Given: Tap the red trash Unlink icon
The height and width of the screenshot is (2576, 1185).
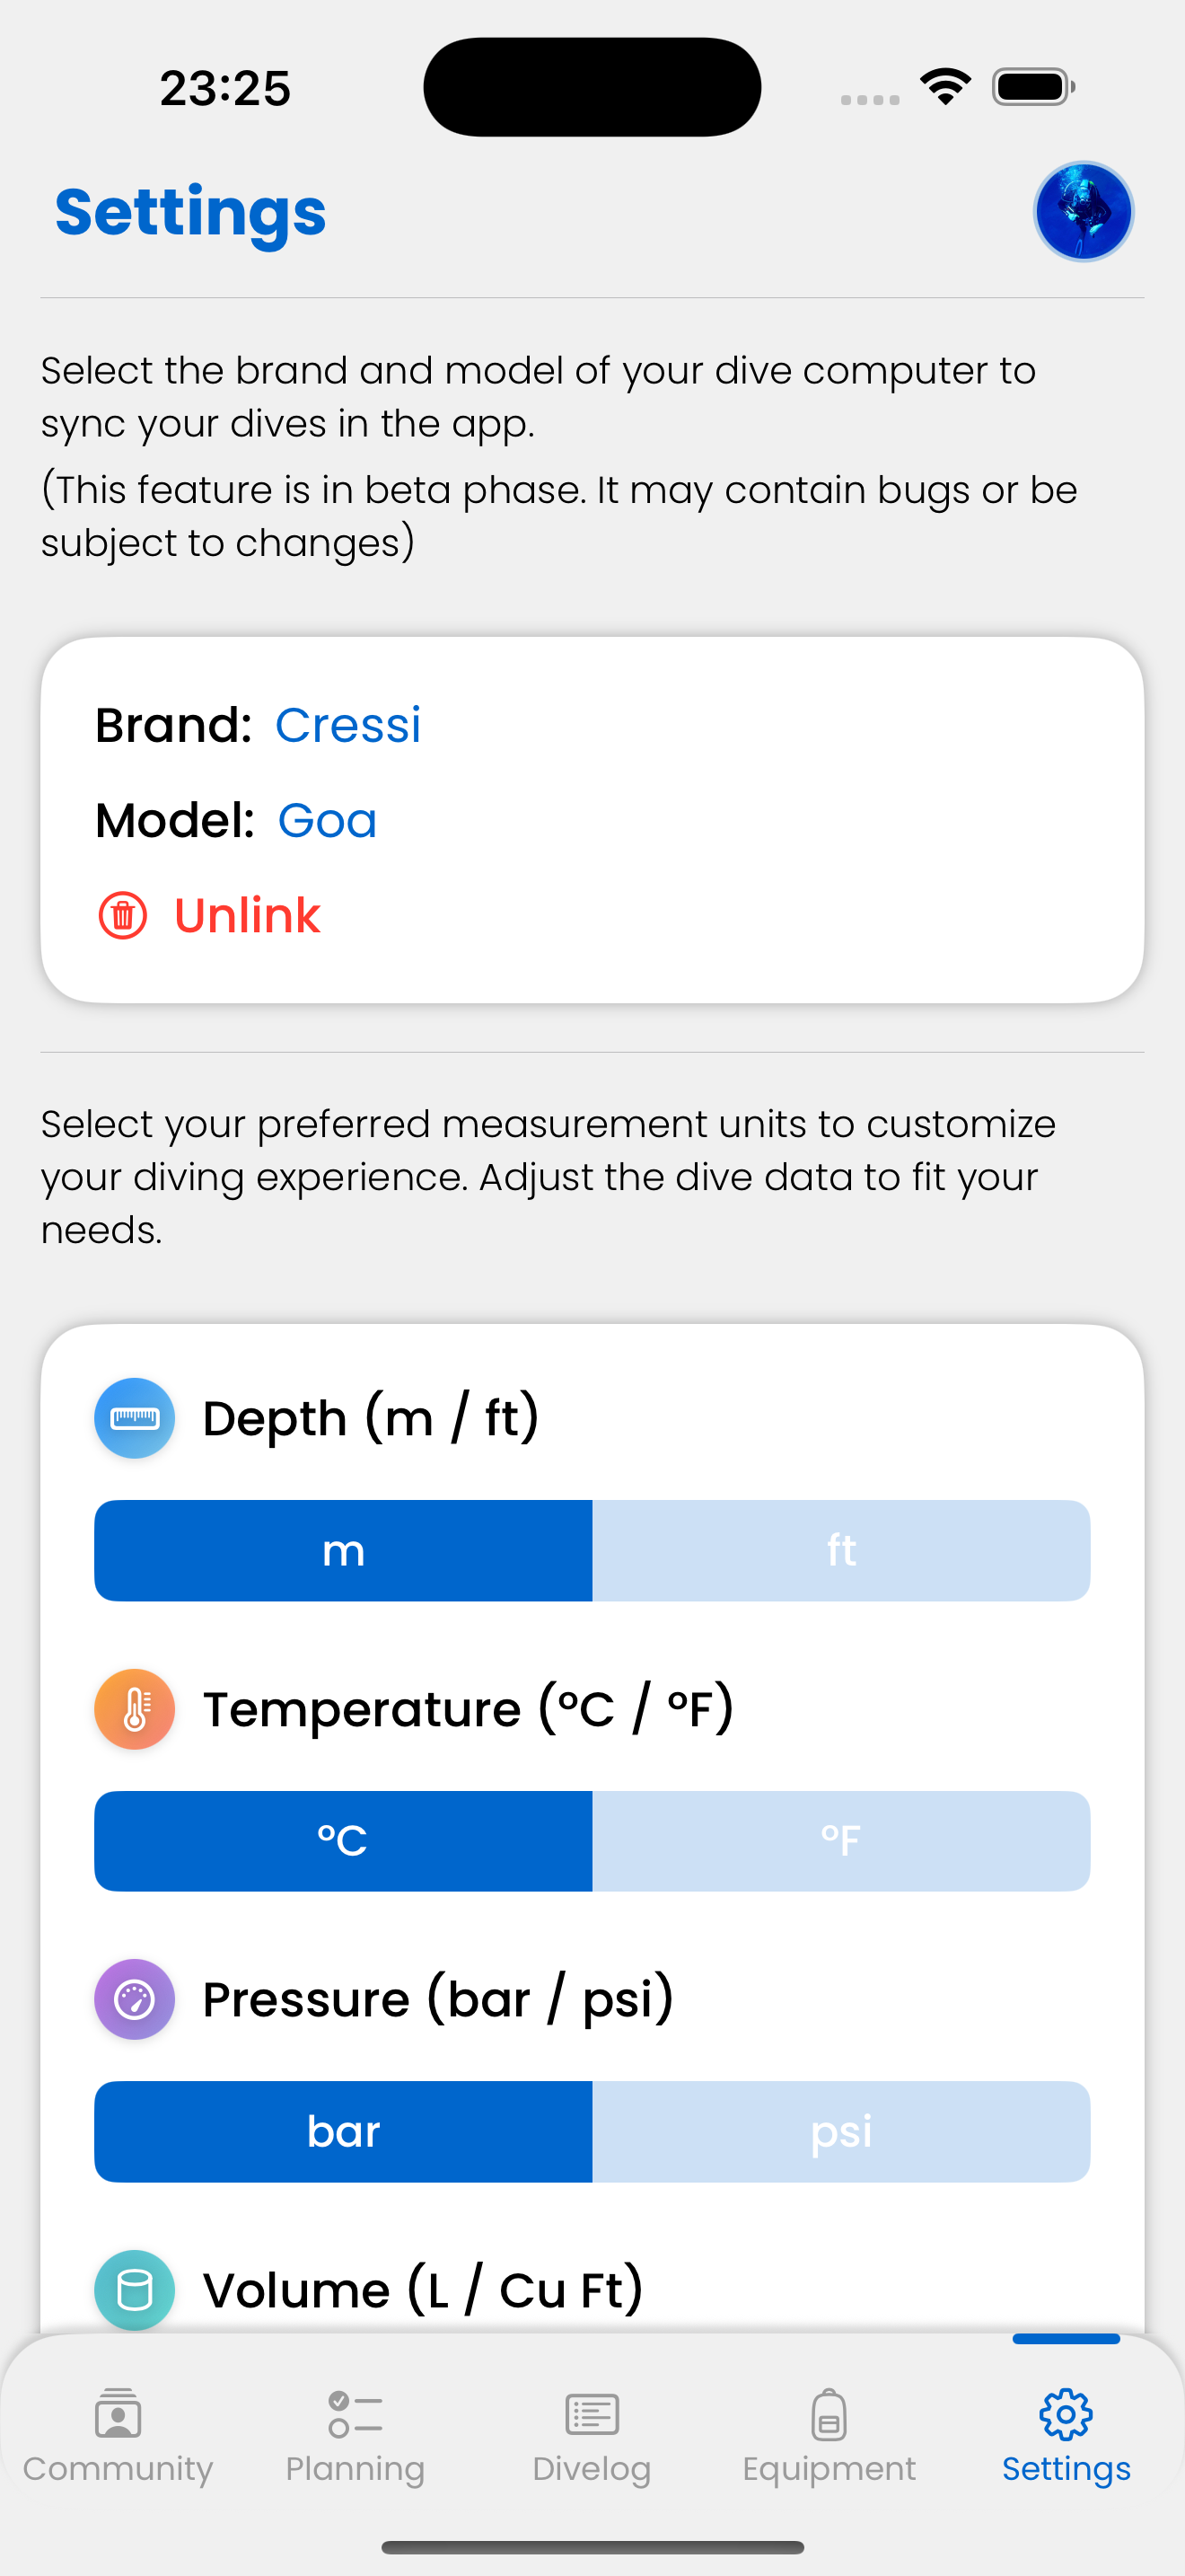Looking at the screenshot, I should coord(123,915).
